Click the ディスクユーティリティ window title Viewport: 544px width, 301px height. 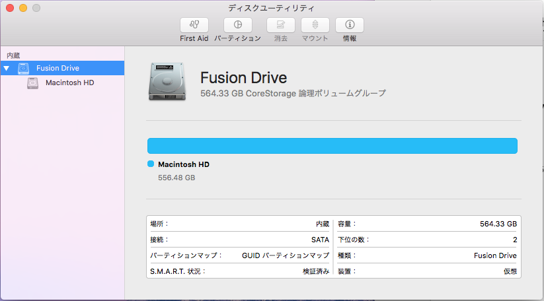click(x=271, y=8)
